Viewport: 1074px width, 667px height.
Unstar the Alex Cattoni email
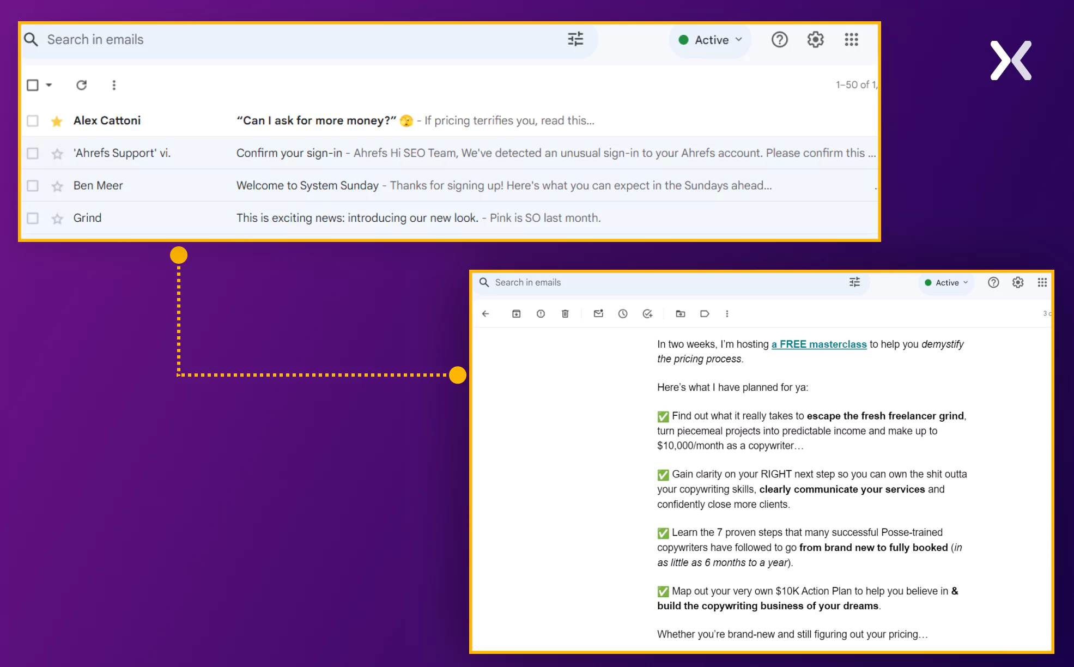(57, 121)
